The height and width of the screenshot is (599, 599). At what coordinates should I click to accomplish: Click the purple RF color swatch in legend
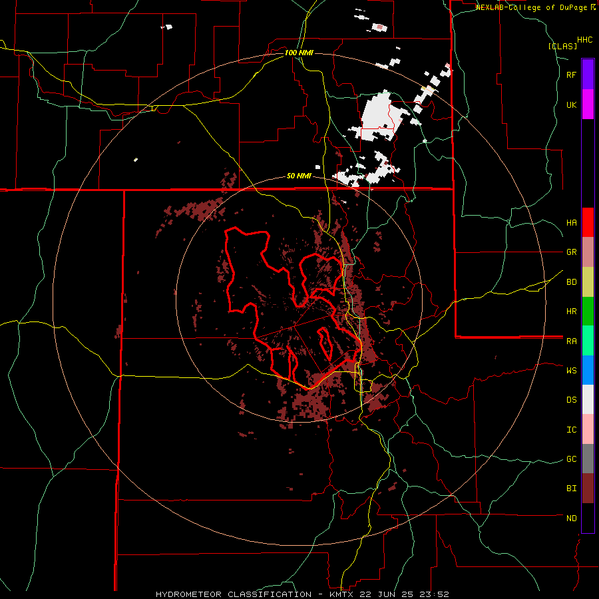click(588, 75)
